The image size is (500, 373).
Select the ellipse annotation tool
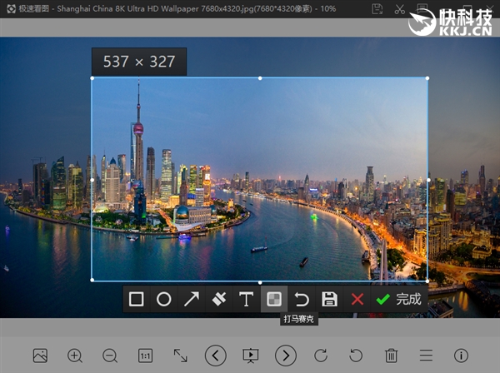(164, 300)
